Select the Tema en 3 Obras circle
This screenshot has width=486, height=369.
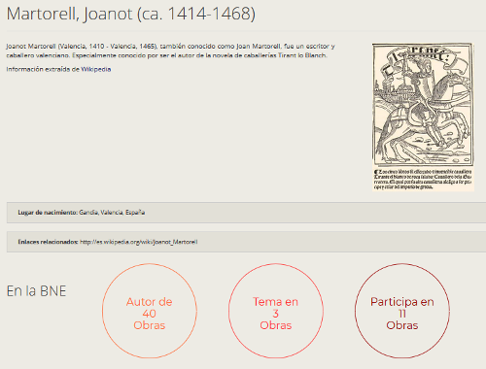(x=276, y=311)
